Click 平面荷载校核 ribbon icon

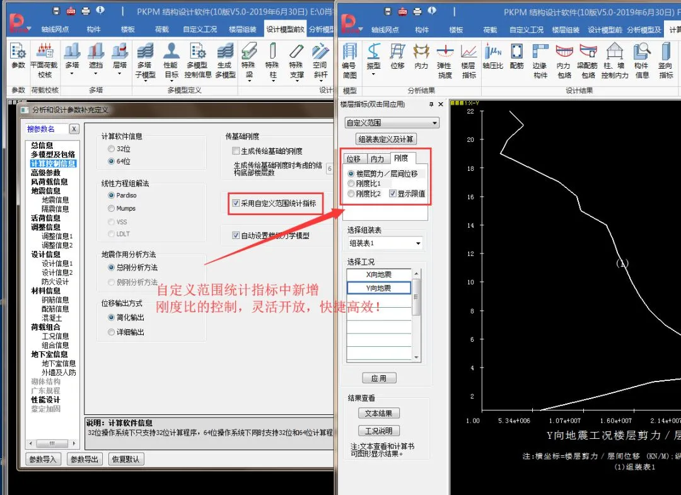44,60
